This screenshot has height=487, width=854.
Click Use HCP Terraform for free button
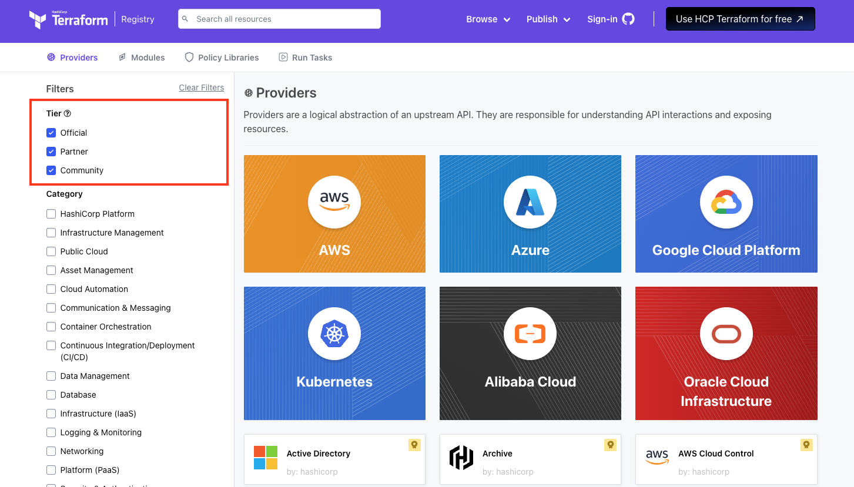point(740,19)
